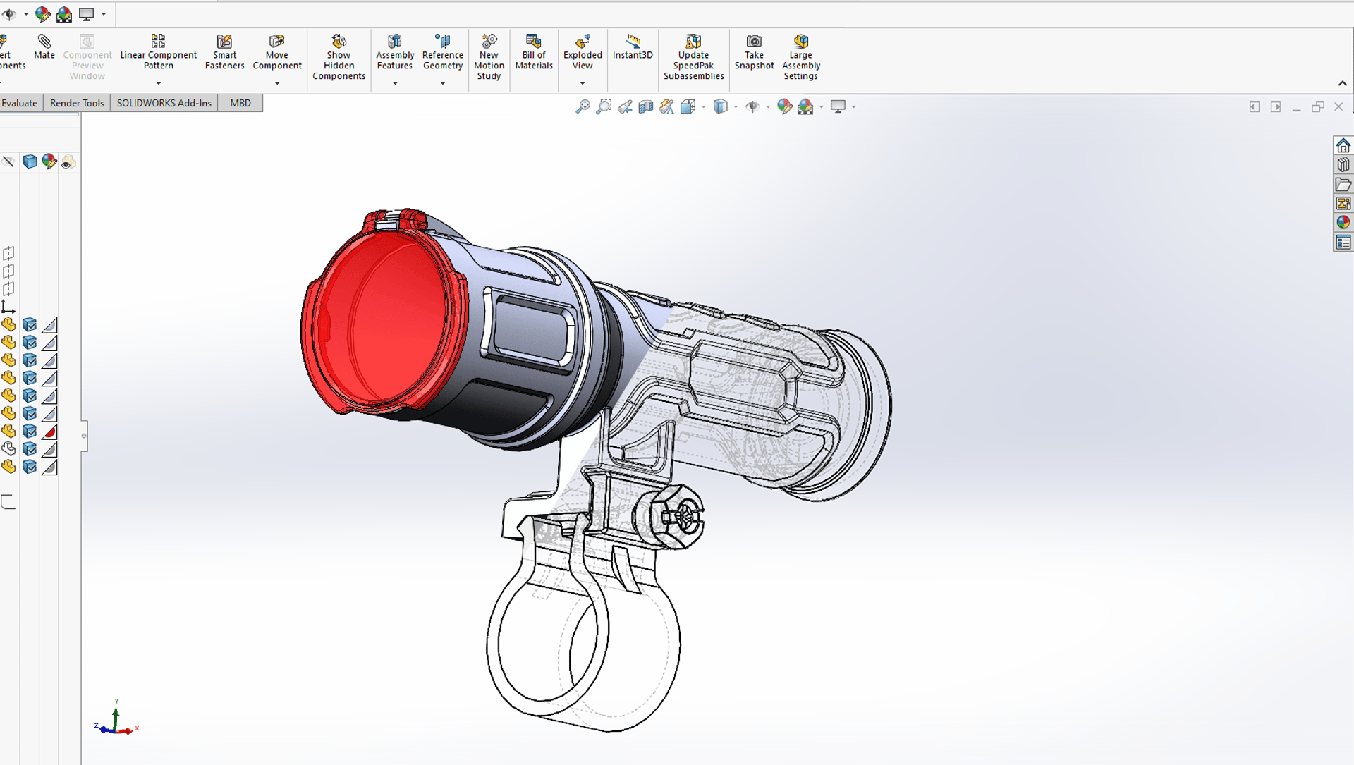Launch Smart Fasteners
1354x765 pixels.
pos(224,52)
